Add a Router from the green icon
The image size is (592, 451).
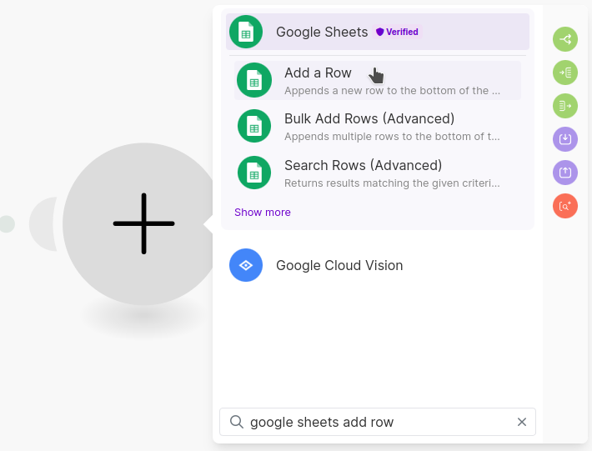pos(565,39)
